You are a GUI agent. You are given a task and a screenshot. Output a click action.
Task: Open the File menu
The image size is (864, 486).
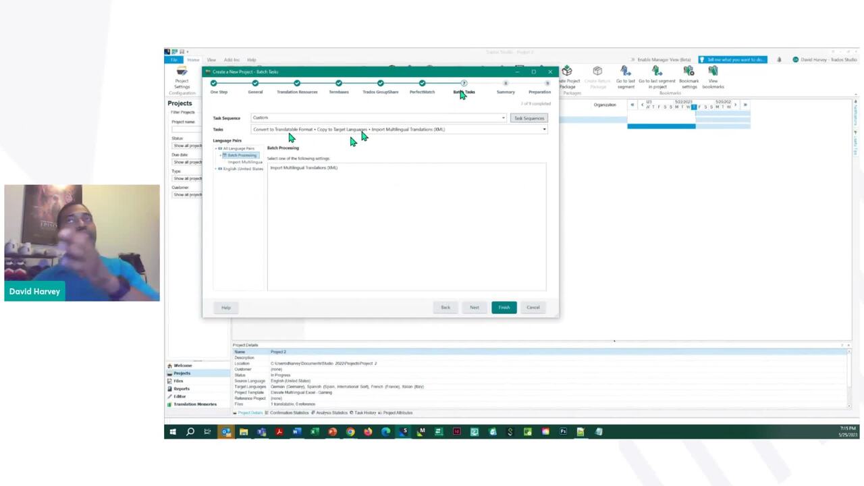click(x=173, y=60)
